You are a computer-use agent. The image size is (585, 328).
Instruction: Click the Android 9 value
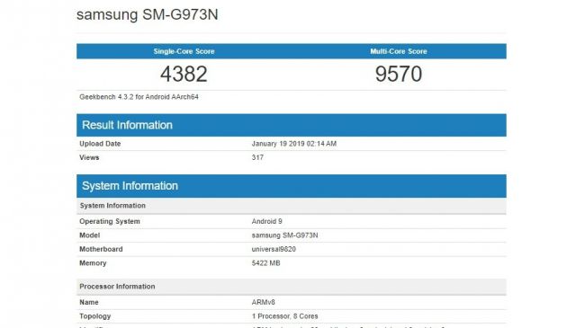(266, 221)
